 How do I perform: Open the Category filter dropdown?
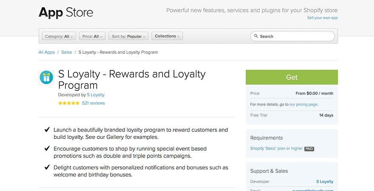pyautogui.click(x=59, y=37)
